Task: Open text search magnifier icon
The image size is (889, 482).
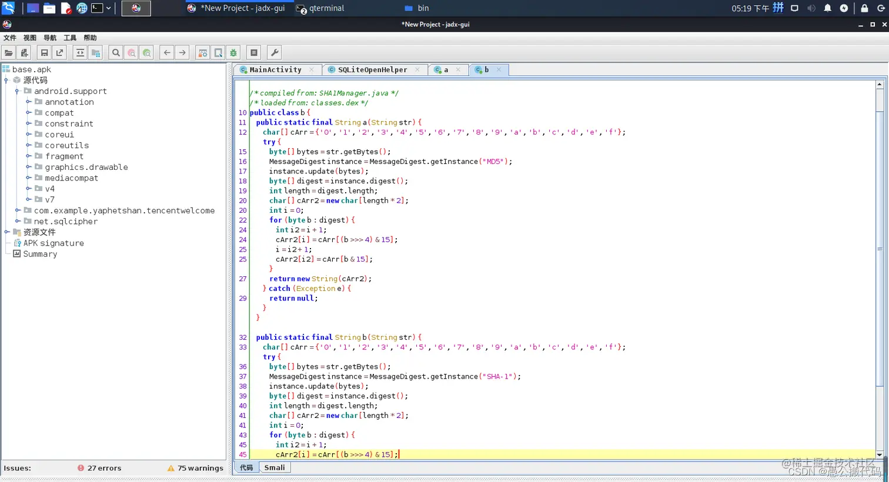Action: pos(116,53)
